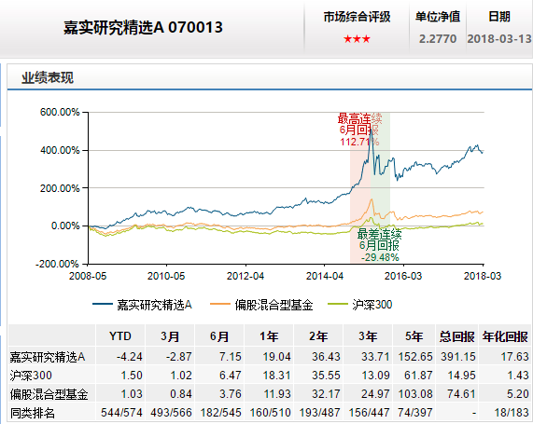Click the ranking cell 544/574
533x424 pixels.
click(121, 413)
